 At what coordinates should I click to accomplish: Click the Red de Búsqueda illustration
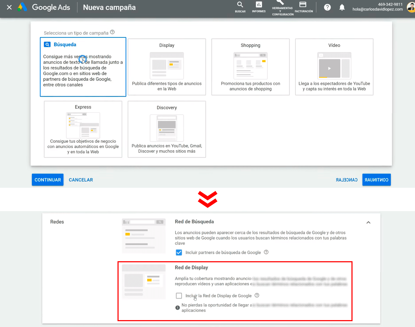(144, 236)
